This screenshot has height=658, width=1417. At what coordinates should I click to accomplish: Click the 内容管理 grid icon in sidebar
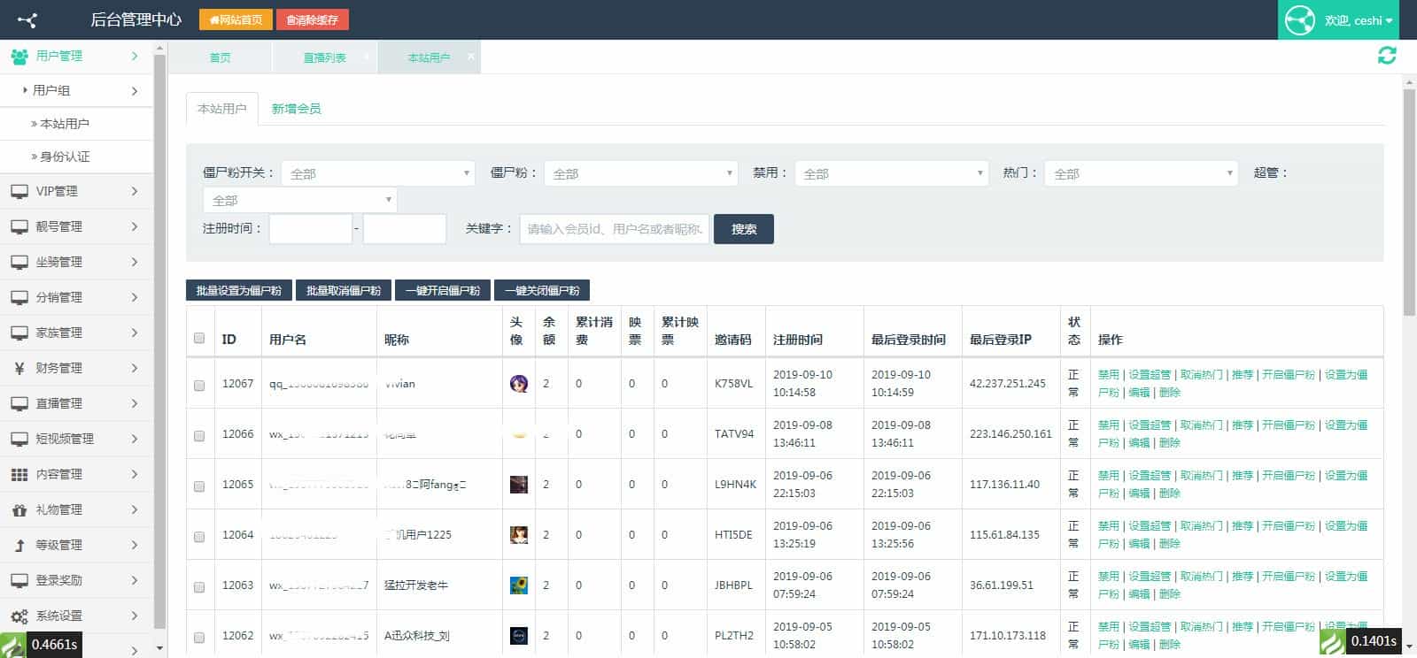point(19,475)
